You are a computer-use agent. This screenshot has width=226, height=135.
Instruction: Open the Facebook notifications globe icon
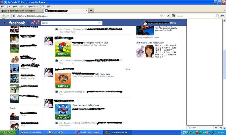tap(37, 23)
